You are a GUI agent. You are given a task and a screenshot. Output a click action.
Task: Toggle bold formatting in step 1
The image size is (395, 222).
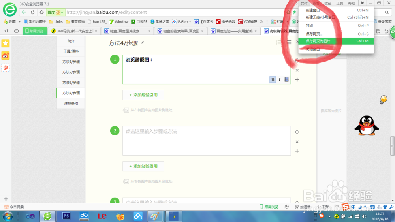click(x=273, y=79)
